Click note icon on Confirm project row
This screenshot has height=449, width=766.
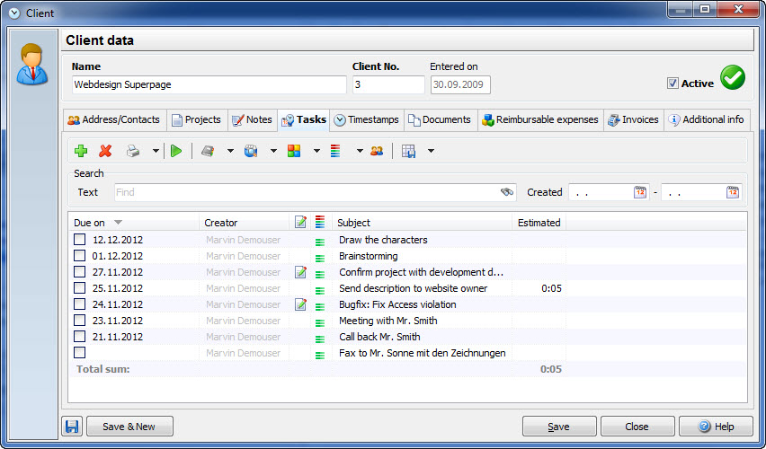click(300, 272)
